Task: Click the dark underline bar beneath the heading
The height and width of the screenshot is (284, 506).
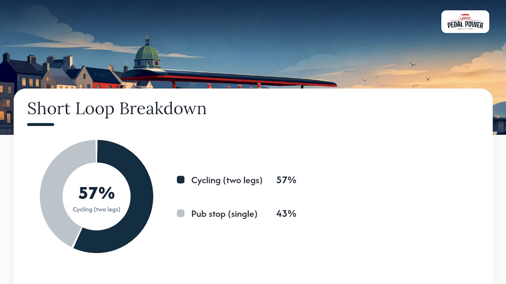Action: point(41,125)
